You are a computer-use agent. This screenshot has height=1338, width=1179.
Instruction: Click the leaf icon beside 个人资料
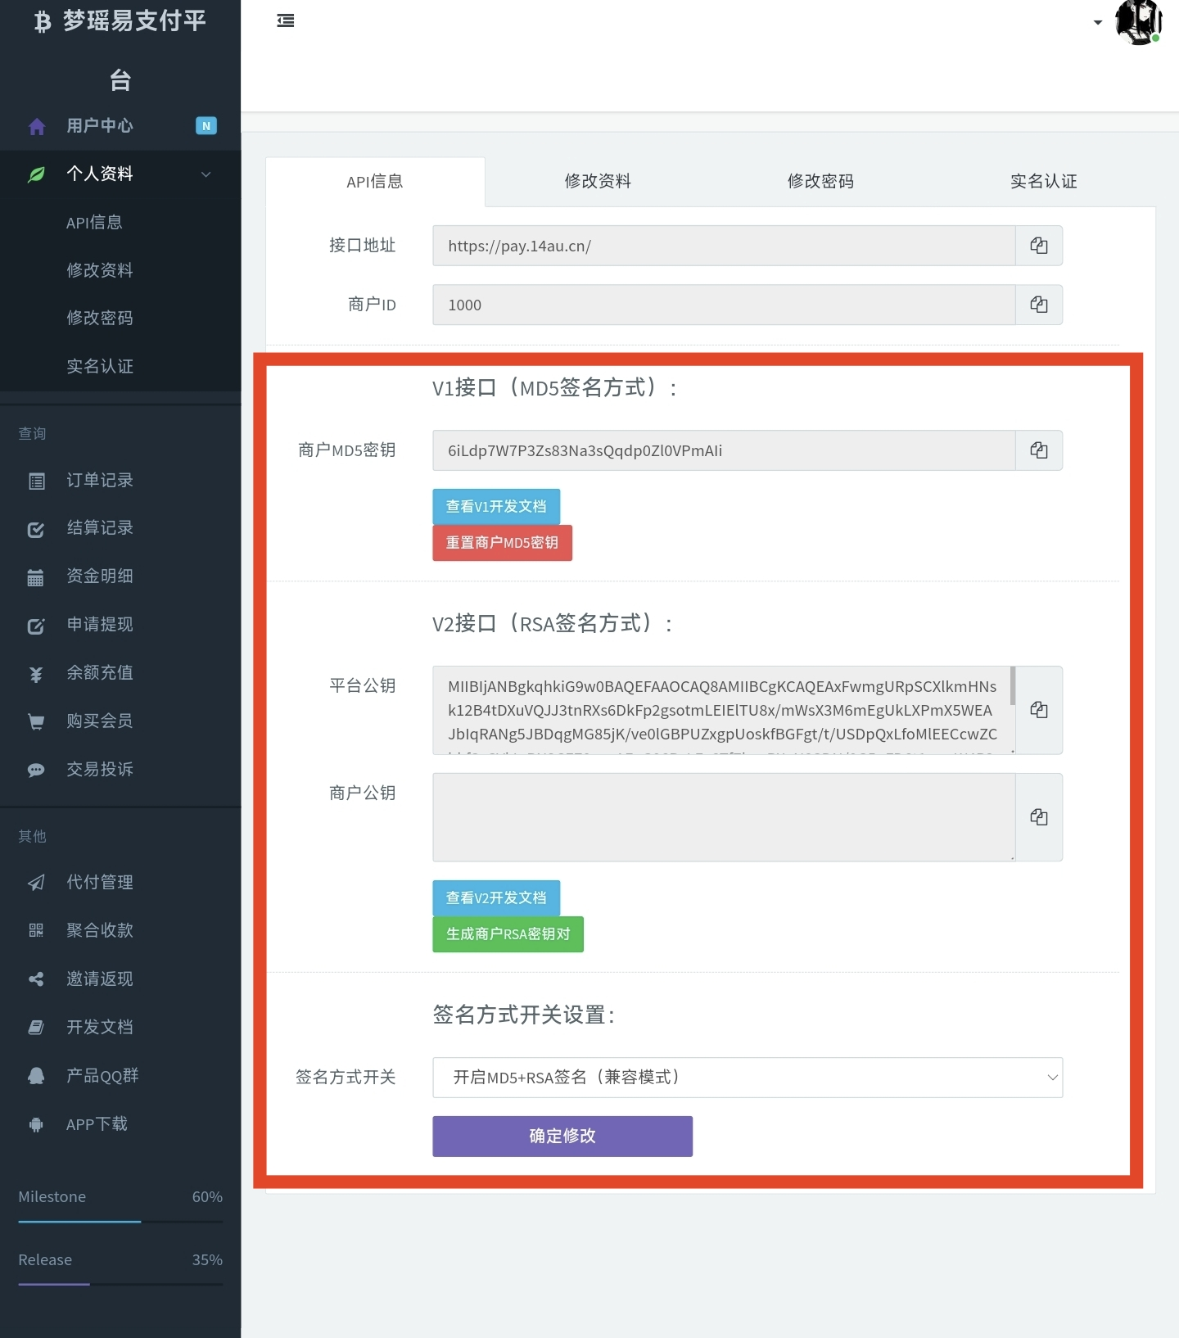pyautogui.click(x=37, y=174)
